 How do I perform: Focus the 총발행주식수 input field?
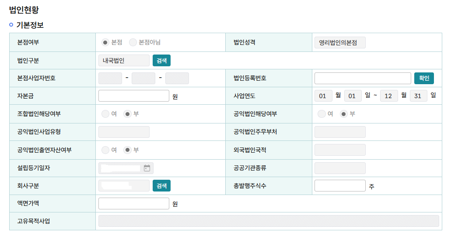click(x=340, y=185)
